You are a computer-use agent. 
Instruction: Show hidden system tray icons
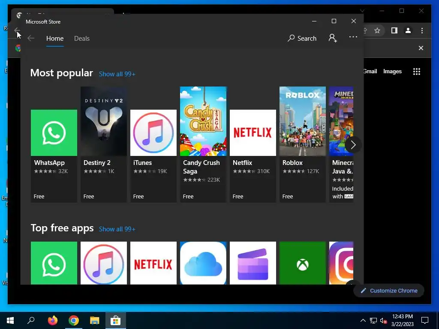coord(363,320)
